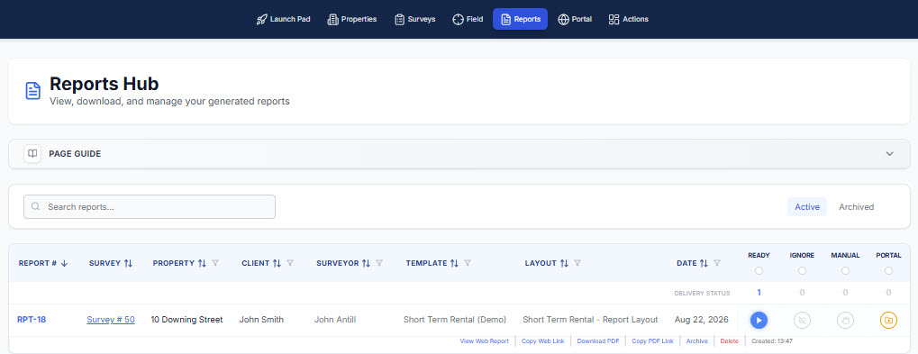Open the Template column filter
Screen dimensions: 918x354
click(468, 263)
